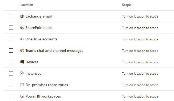Click the Teams chat icon
Screen dimensions: 174x101
22,50
